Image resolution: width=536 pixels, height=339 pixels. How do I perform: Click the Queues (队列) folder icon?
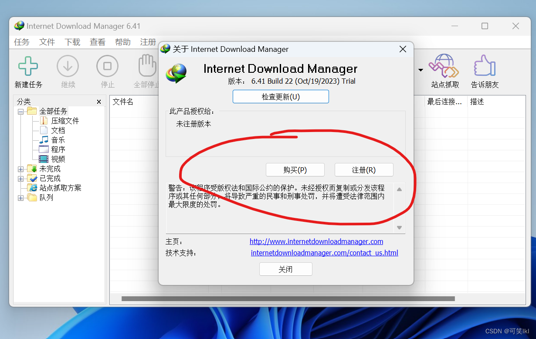(32, 197)
